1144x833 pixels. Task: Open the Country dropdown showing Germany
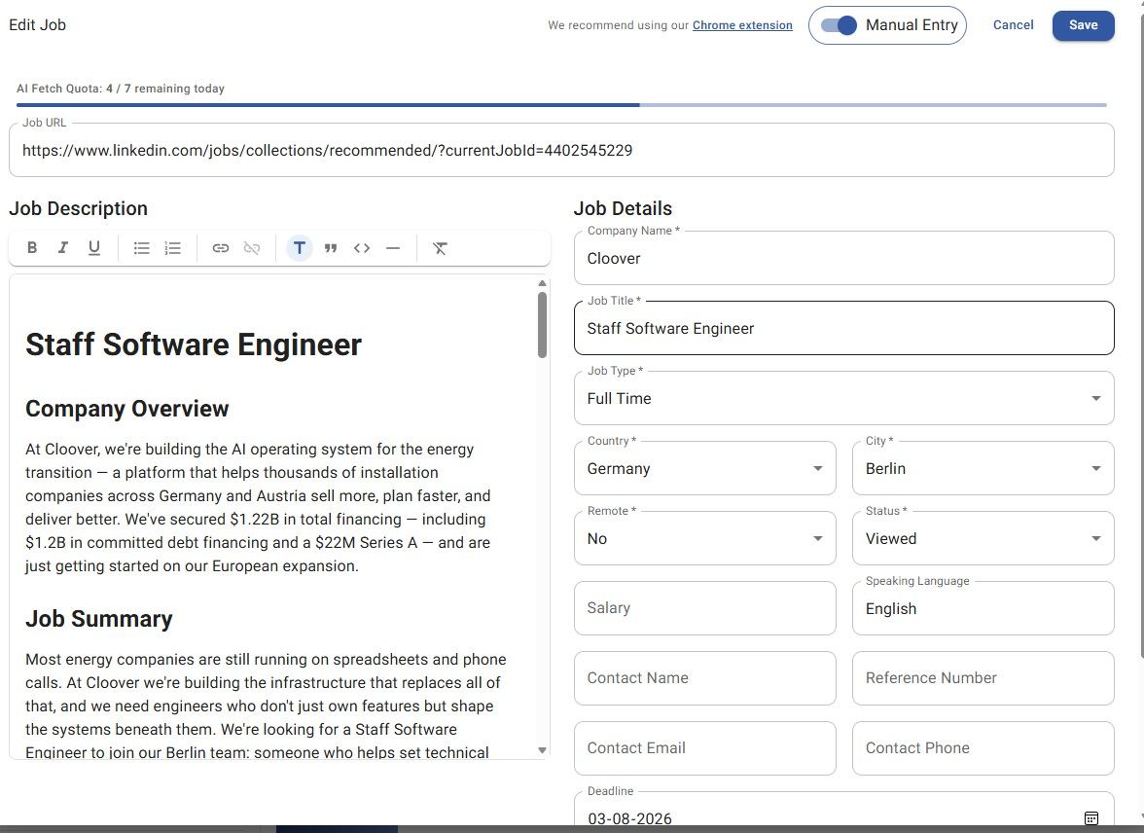704,469
